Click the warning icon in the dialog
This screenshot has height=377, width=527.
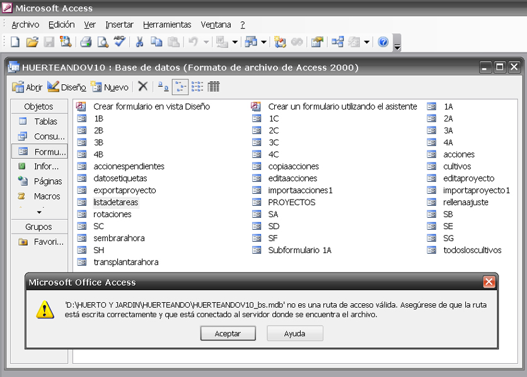pyautogui.click(x=45, y=310)
